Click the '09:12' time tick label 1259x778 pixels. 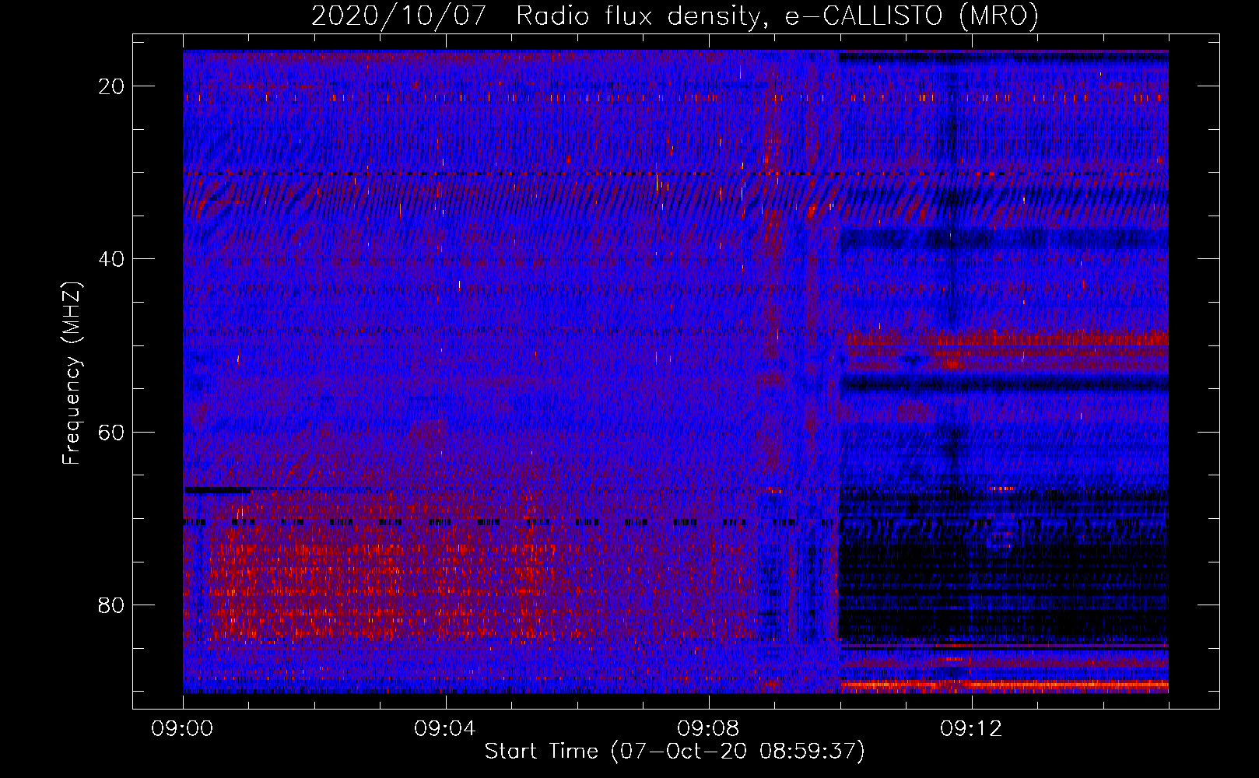971,729
